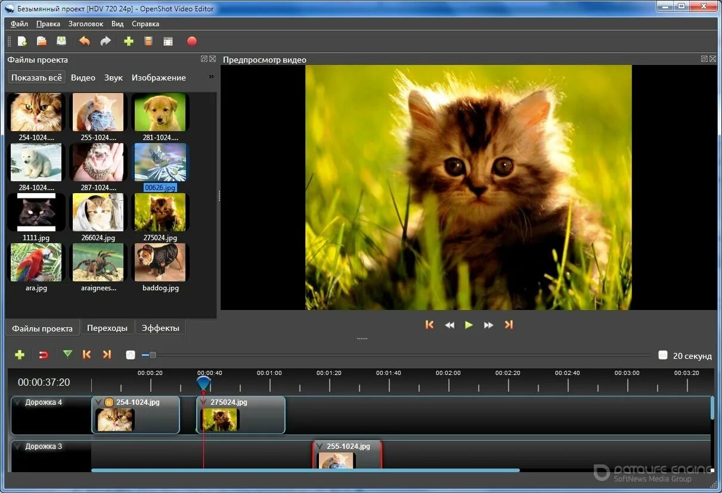
Task: Jump to previous marker on timeline toolbar
Action: pyautogui.click(x=86, y=355)
